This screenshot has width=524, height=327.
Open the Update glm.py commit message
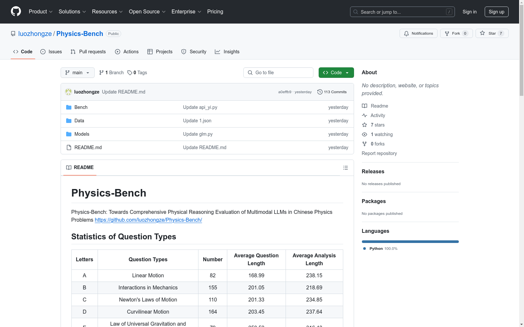[x=198, y=134]
